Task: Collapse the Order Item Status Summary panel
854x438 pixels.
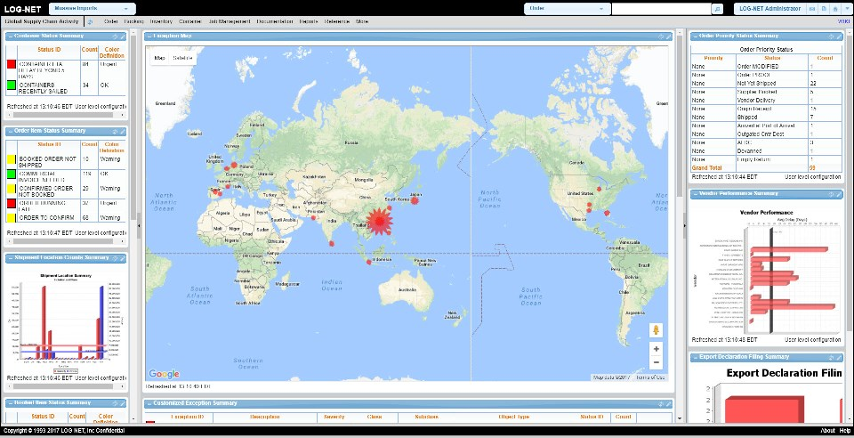Action: (11, 131)
